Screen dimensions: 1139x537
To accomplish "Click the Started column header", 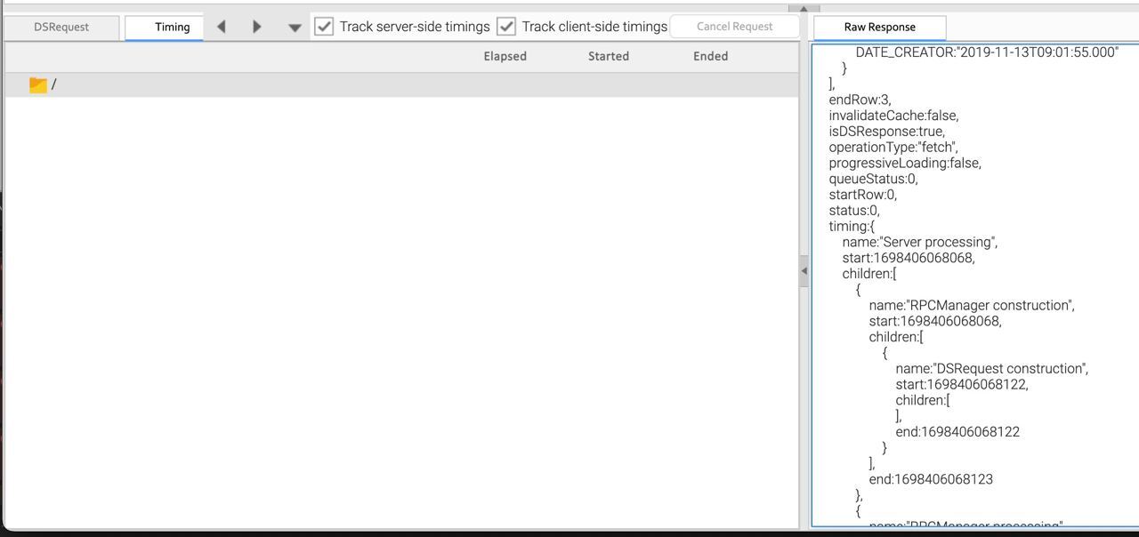I will pyautogui.click(x=608, y=56).
